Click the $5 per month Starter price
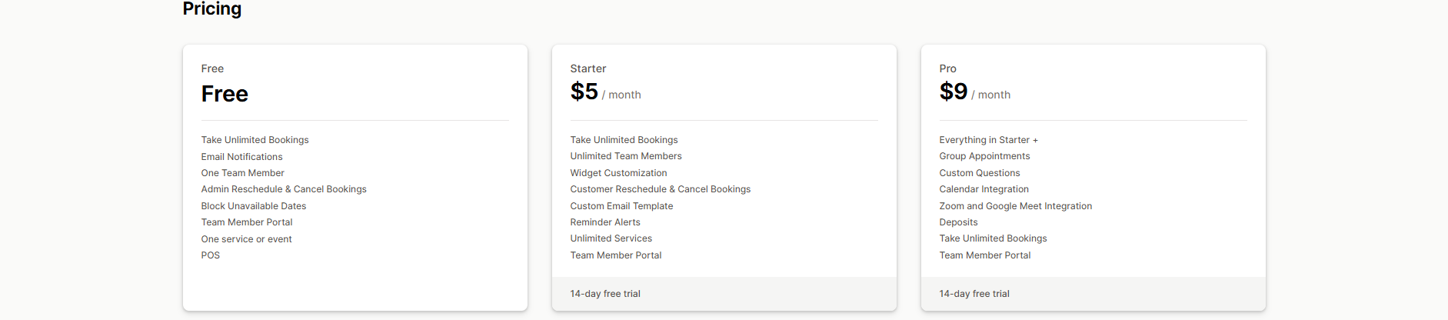Image resolution: width=1448 pixels, height=320 pixels. pos(604,92)
